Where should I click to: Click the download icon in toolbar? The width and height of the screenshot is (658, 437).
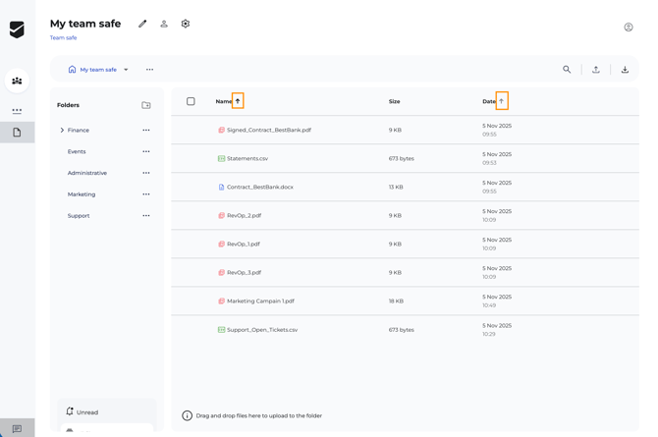pos(625,70)
